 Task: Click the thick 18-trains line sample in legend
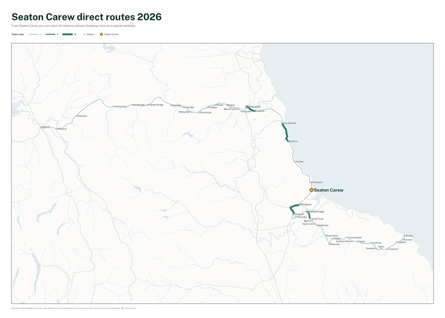coord(67,34)
